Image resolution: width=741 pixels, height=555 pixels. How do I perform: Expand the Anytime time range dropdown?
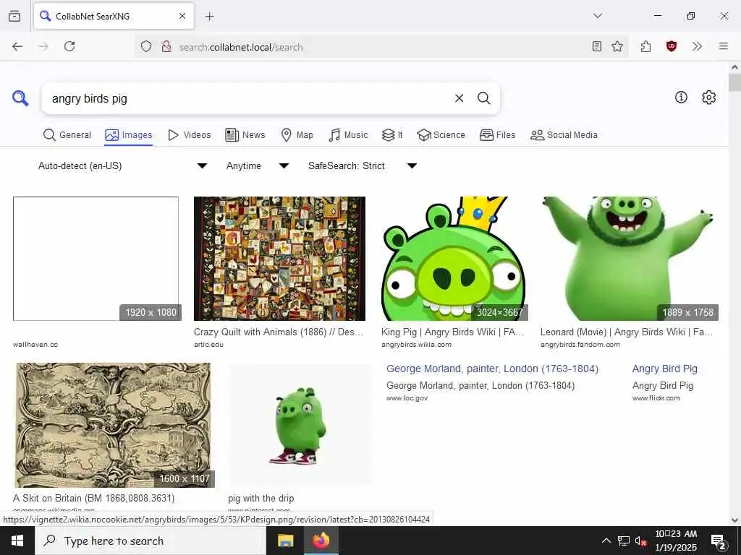tap(257, 165)
